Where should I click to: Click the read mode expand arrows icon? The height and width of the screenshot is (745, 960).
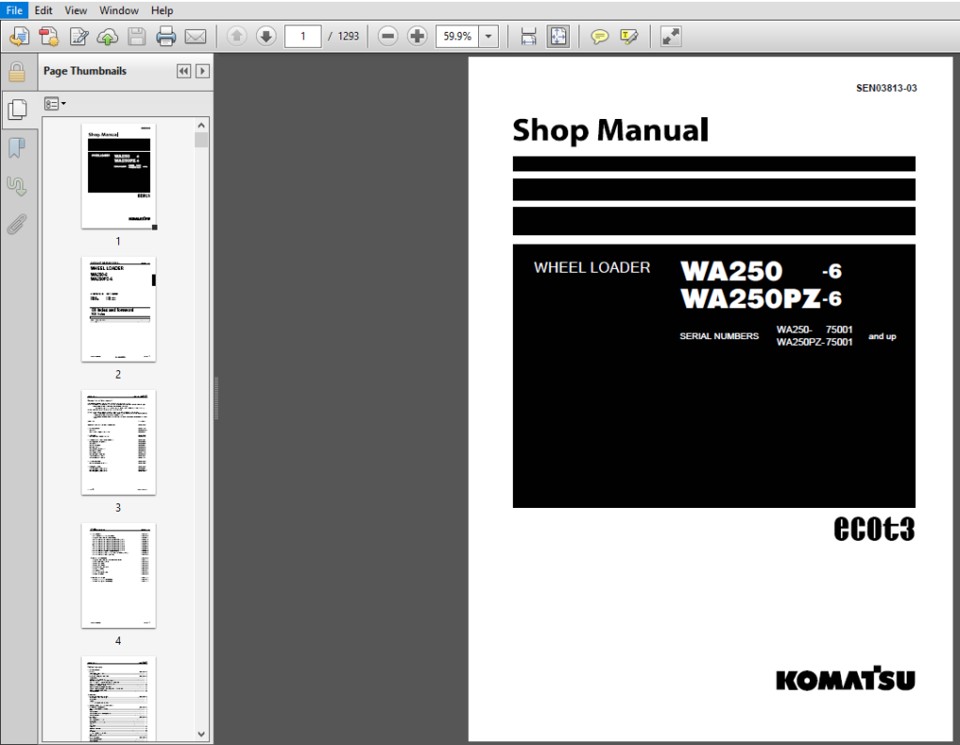click(x=670, y=37)
